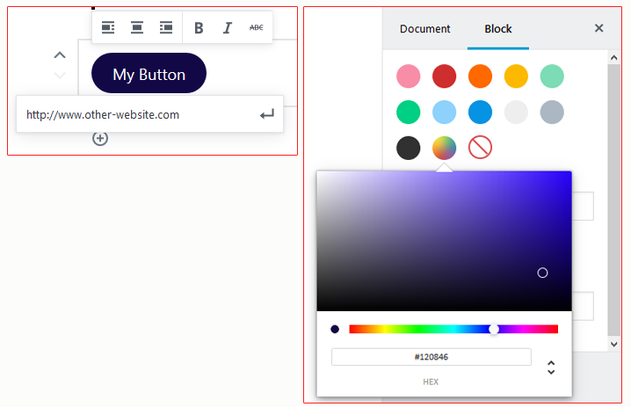Add a new block with plus icon
Screen dimensions: 631x407
pos(100,138)
